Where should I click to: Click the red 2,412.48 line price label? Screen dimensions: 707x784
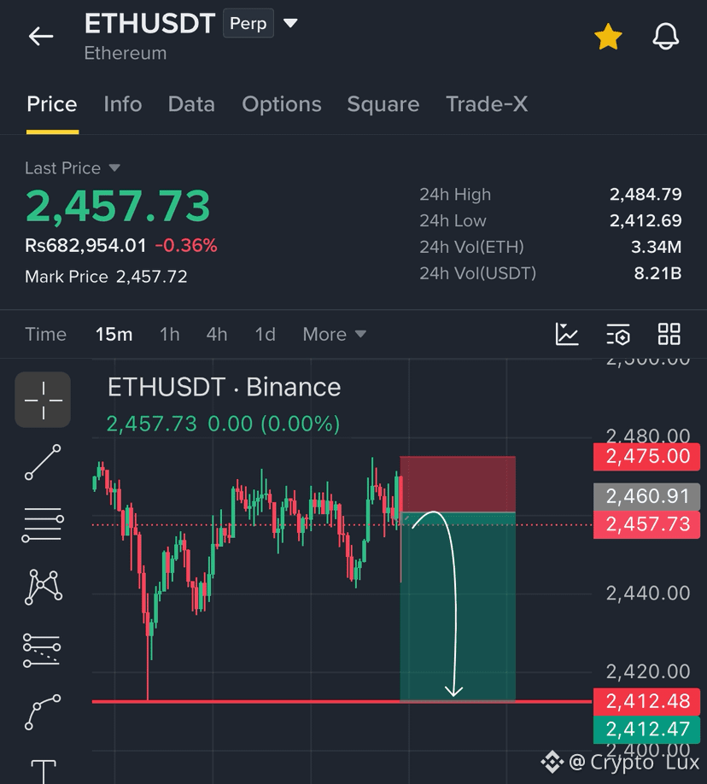(x=646, y=701)
